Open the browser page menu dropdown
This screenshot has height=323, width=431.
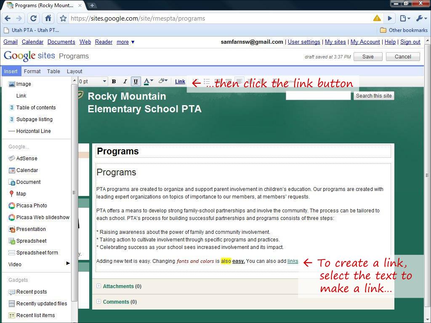point(405,19)
